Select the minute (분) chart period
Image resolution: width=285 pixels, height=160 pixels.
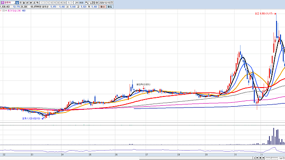click(x=31, y=3)
